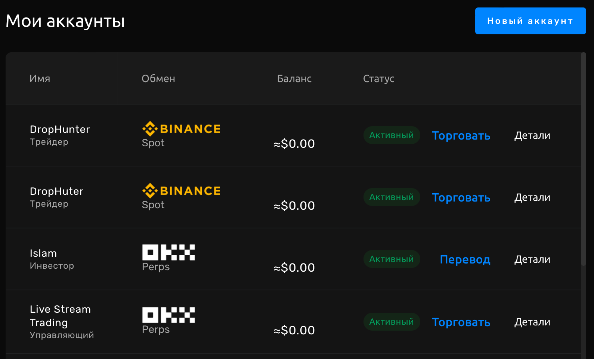The height and width of the screenshot is (359, 594).
Task: Click the Имя column header
Action: pyautogui.click(x=40, y=79)
